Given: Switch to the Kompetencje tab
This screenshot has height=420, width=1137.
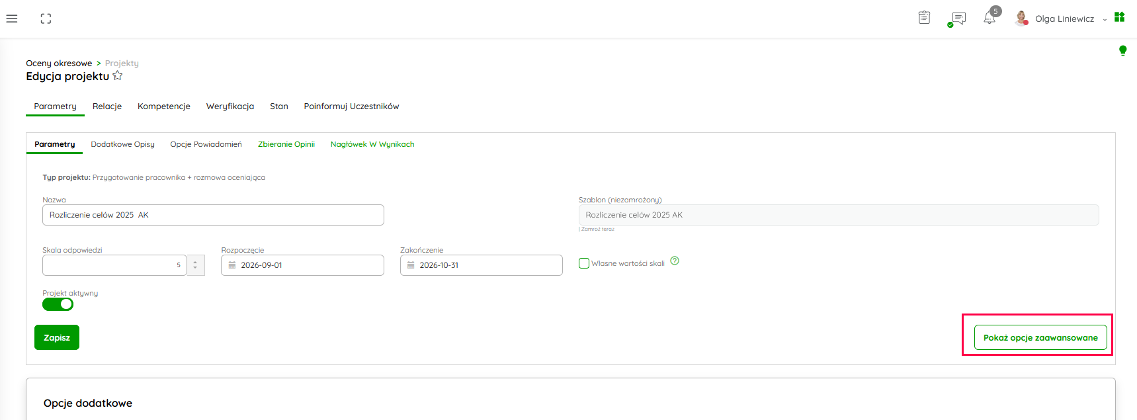Looking at the screenshot, I should coord(164,106).
